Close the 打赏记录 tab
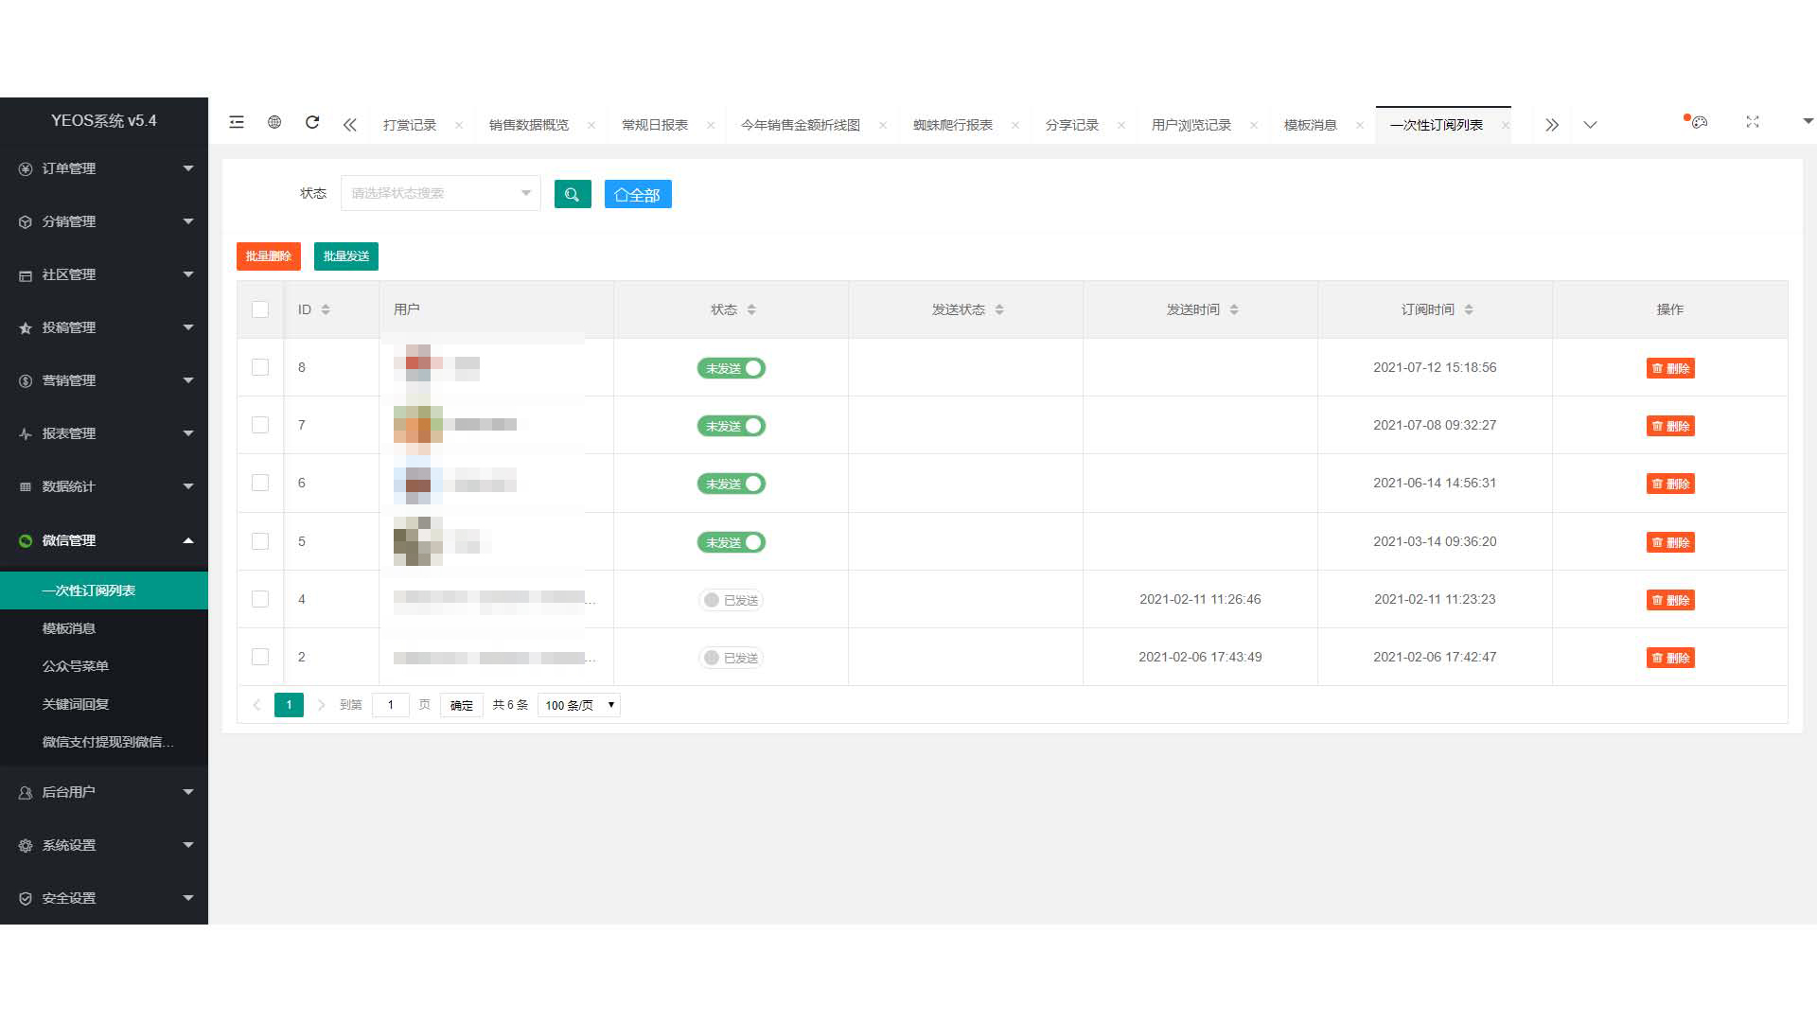Viewport: 1817px width, 1022px height. [x=459, y=125]
